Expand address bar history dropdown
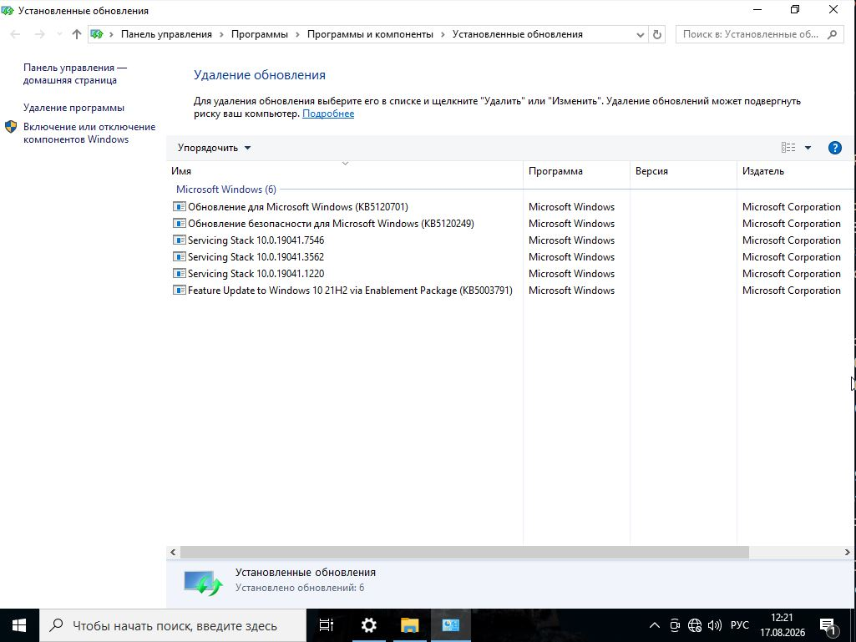The image size is (856, 642). pyautogui.click(x=641, y=34)
